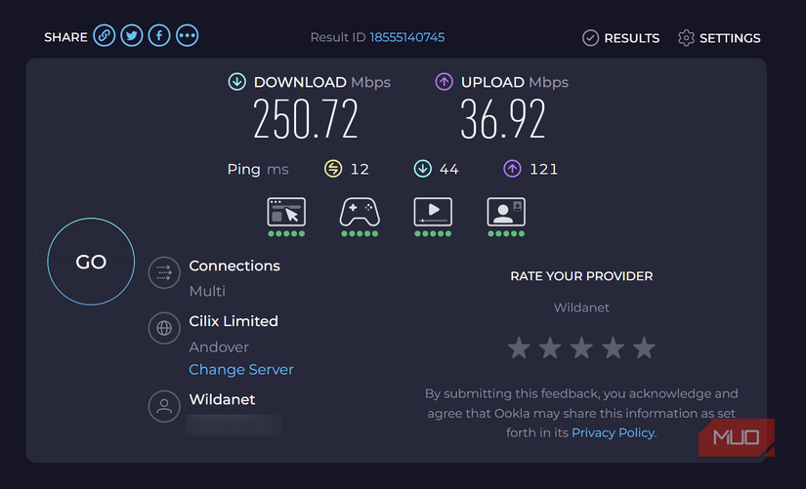Click the online gaming controller icon

360,212
